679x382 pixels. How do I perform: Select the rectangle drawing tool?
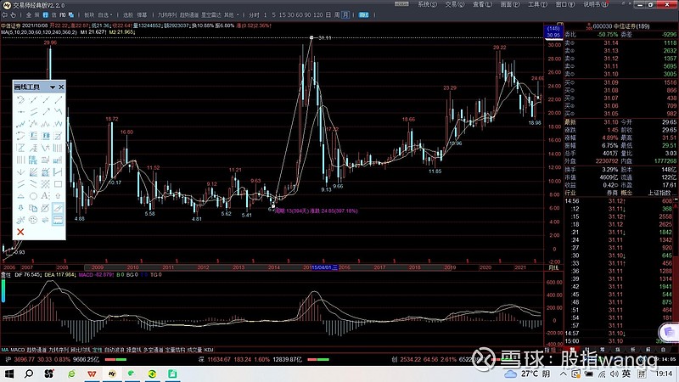click(x=58, y=184)
